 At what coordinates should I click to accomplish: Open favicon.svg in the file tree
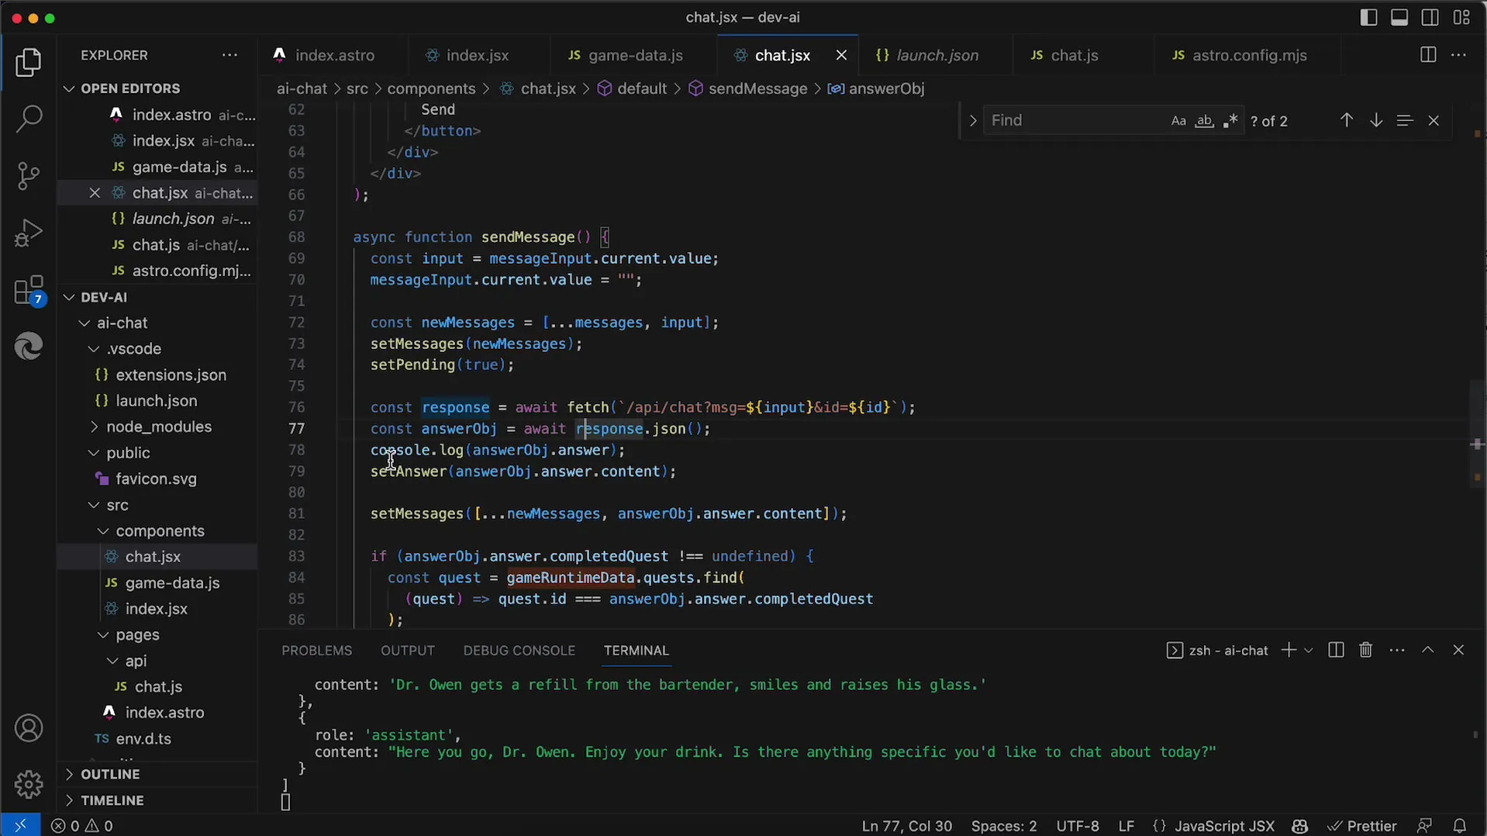point(156,479)
